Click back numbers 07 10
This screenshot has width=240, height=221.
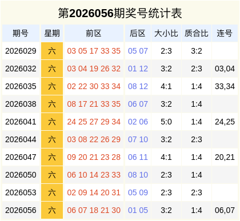click(138, 139)
